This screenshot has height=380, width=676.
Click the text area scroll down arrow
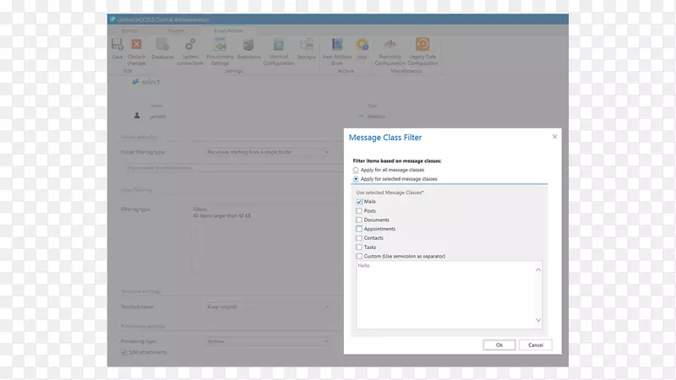[x=538, y=320]
